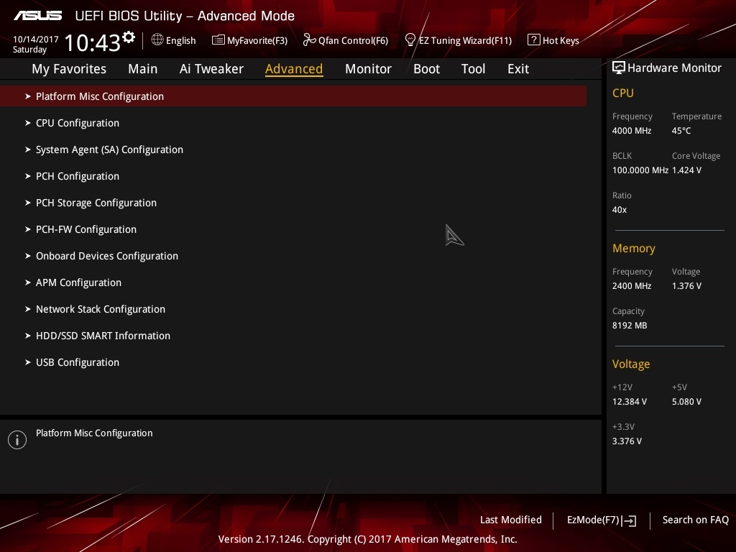736x552 pixels.
Task: Launch EZ Tuning Wizard lightbulb icon
Action: coord(410,40)
